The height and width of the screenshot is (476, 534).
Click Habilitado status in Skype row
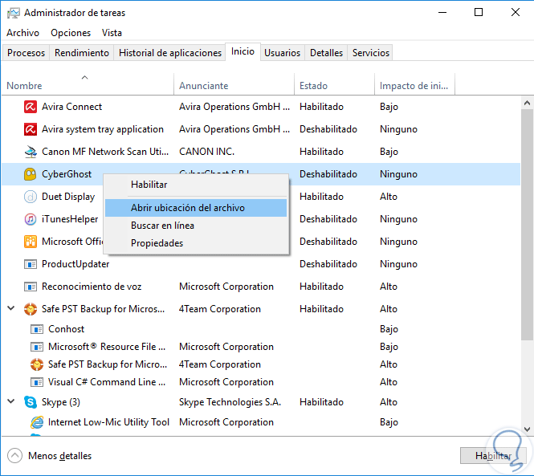coord(321,402)
